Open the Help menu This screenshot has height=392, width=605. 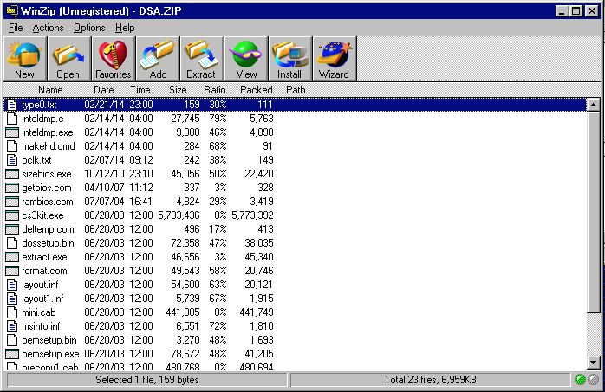tap(125, 28)
